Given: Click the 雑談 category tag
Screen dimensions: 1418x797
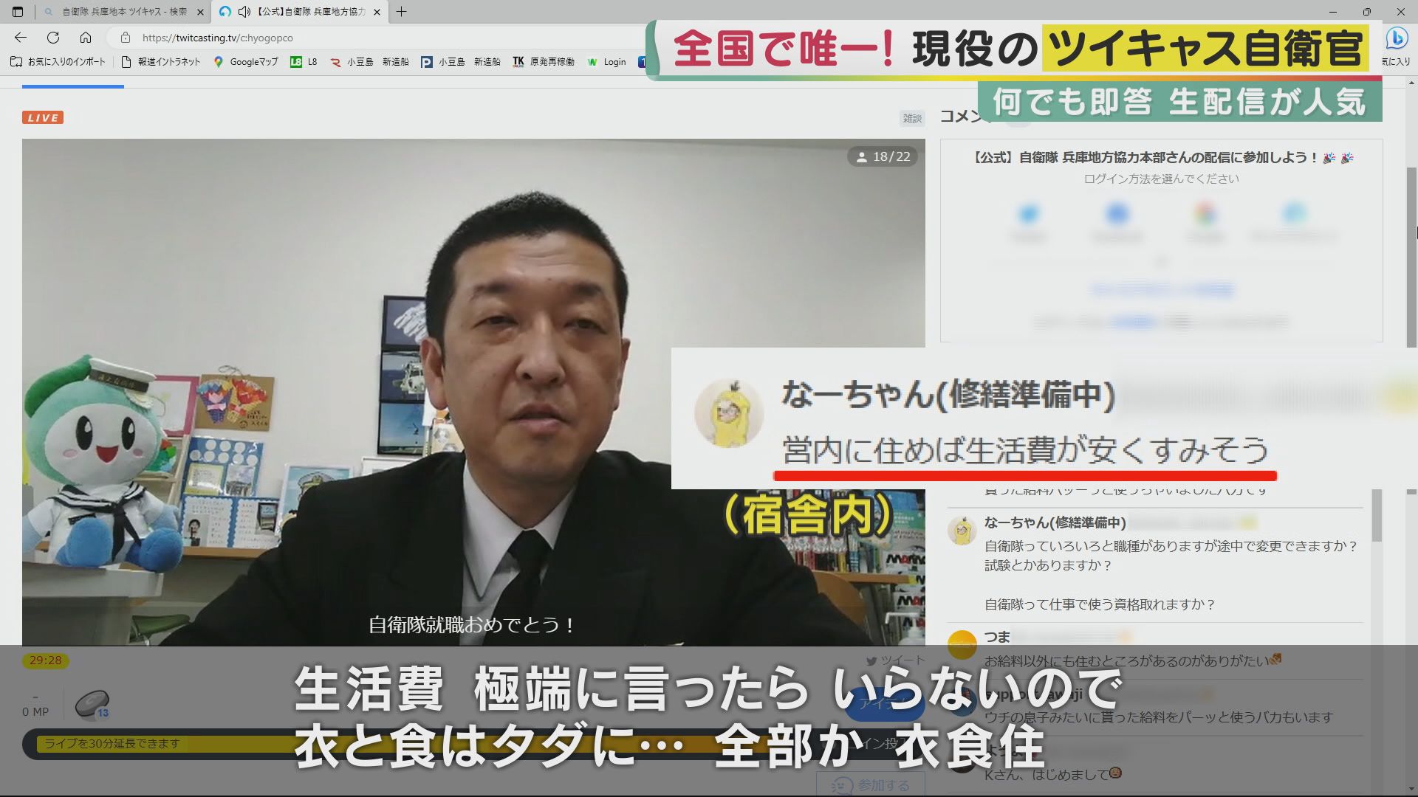Looking at the screenshot, I should pos(912,118).
